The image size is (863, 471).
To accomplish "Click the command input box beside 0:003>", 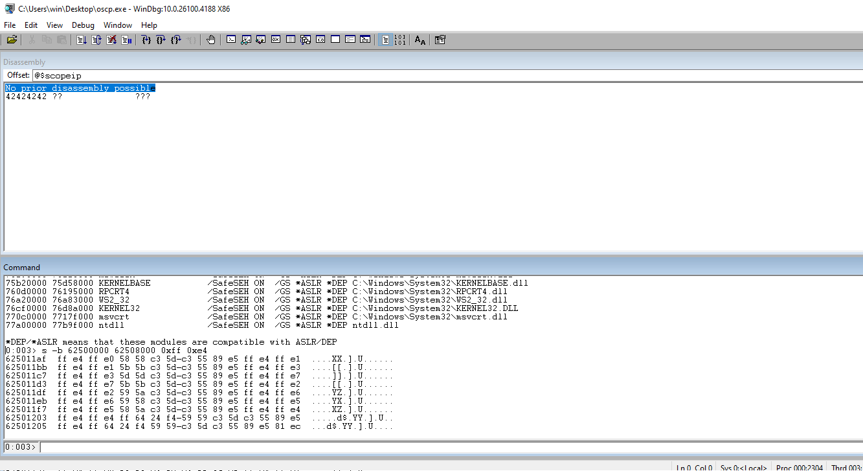I will 447,447.
